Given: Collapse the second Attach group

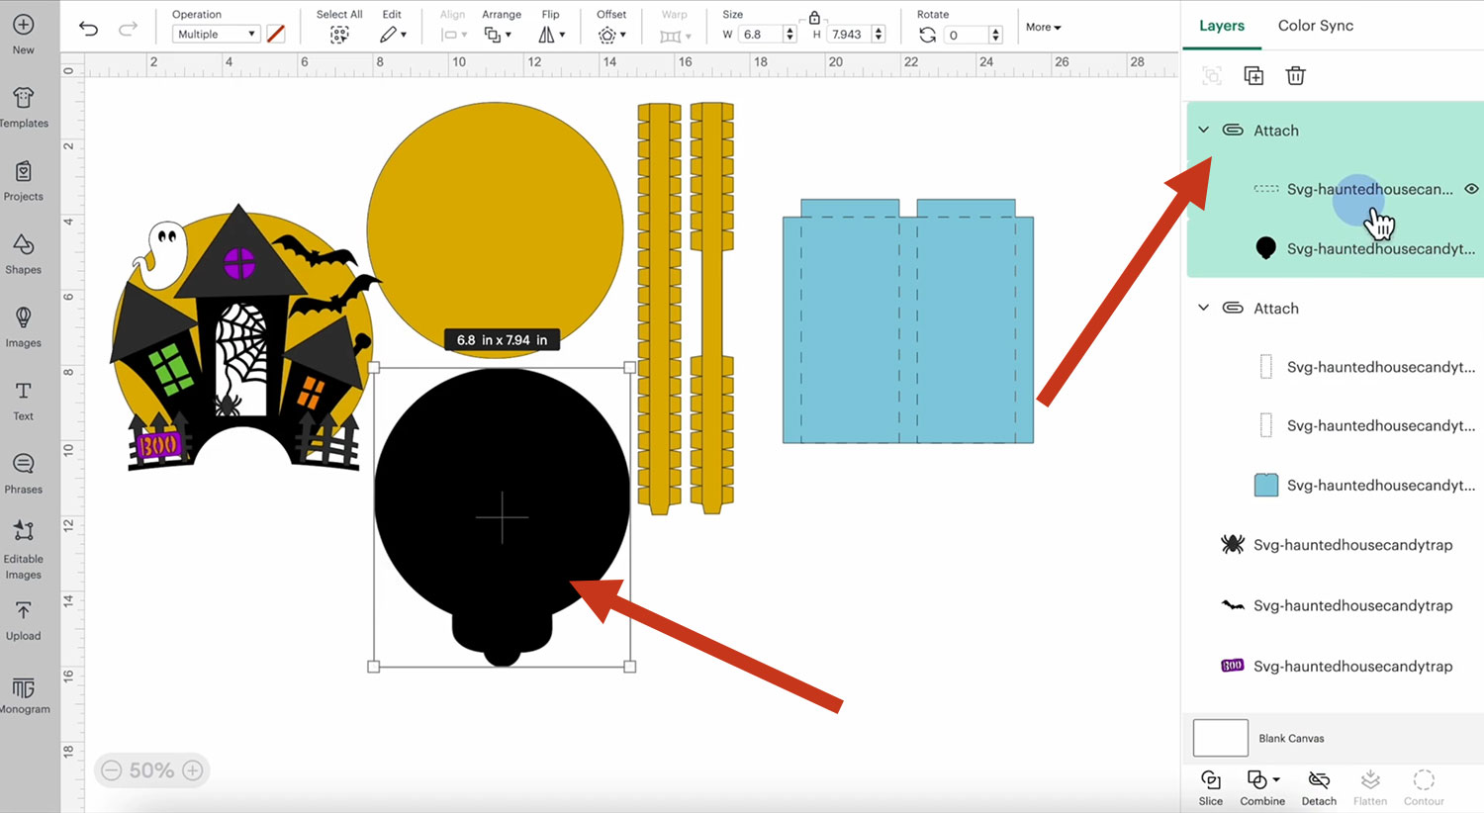Looking at the screenshot, I should pos(1204,308).
